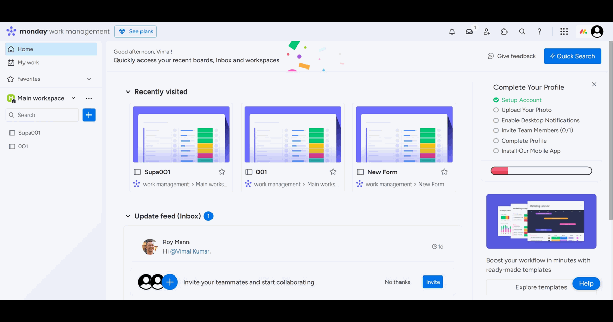Click the 1d timestamp clock
Image resolution: width=613 pixels, height=322 pixels.
(435, 247)
